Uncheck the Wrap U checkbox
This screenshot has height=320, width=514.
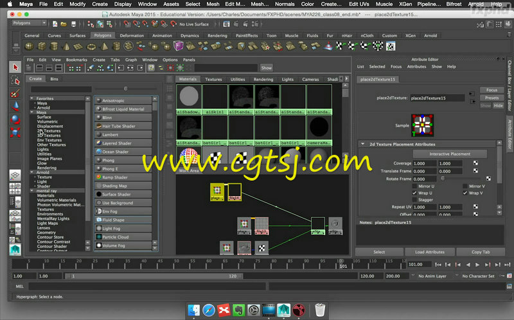click(x=414, y=193)
